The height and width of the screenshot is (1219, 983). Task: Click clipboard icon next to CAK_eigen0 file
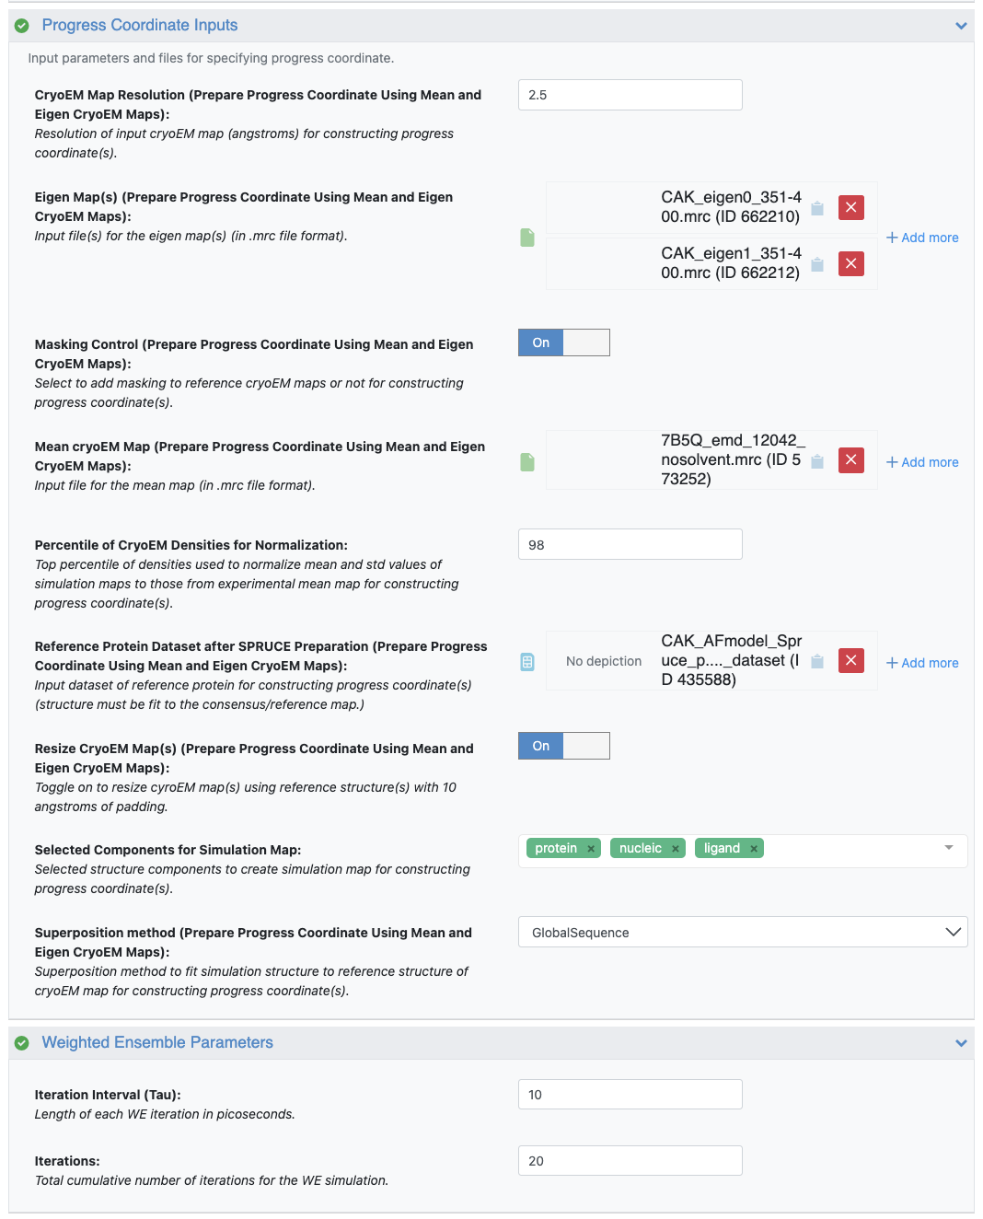coord(816,208)
